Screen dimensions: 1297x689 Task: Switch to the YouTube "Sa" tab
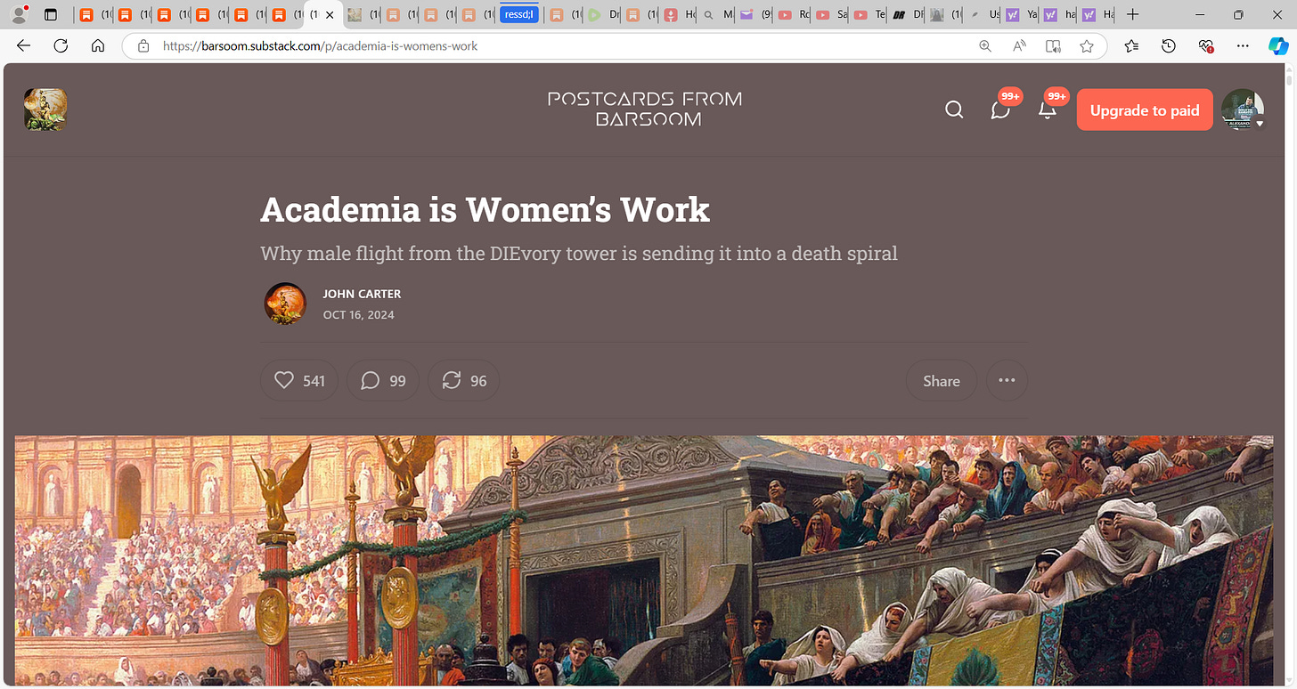(832, 15)
